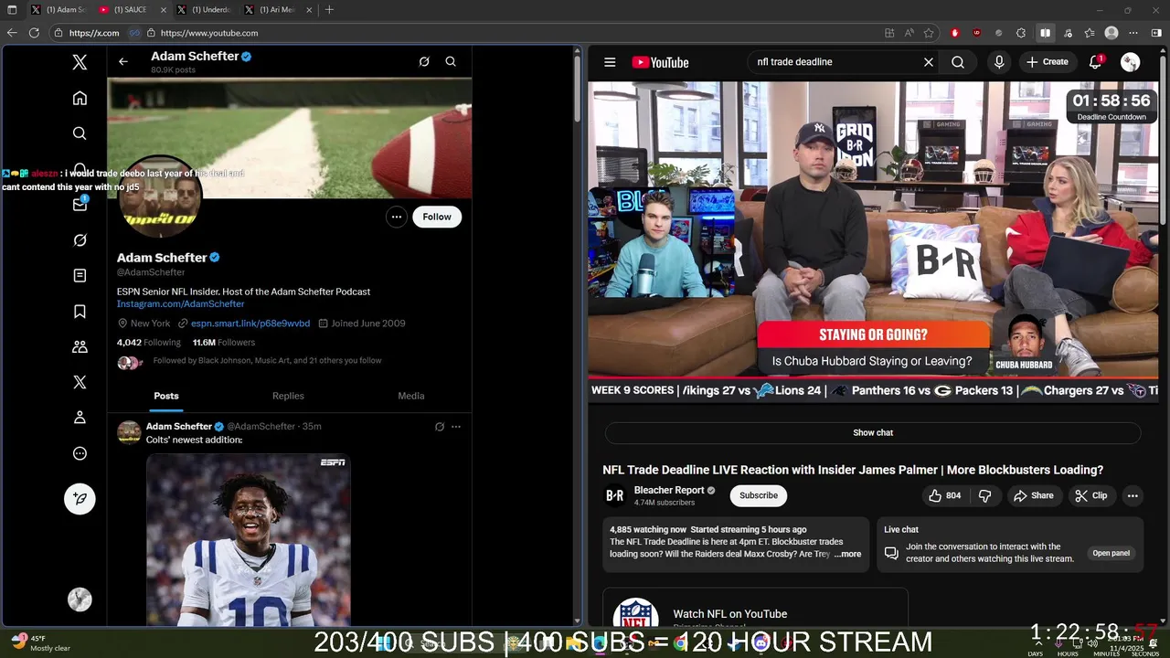
Task: Open a new browser tab
Action: tap(329, 10)
